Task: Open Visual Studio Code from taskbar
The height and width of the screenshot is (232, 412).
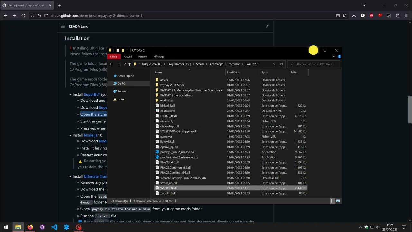Action: (54, 227)
